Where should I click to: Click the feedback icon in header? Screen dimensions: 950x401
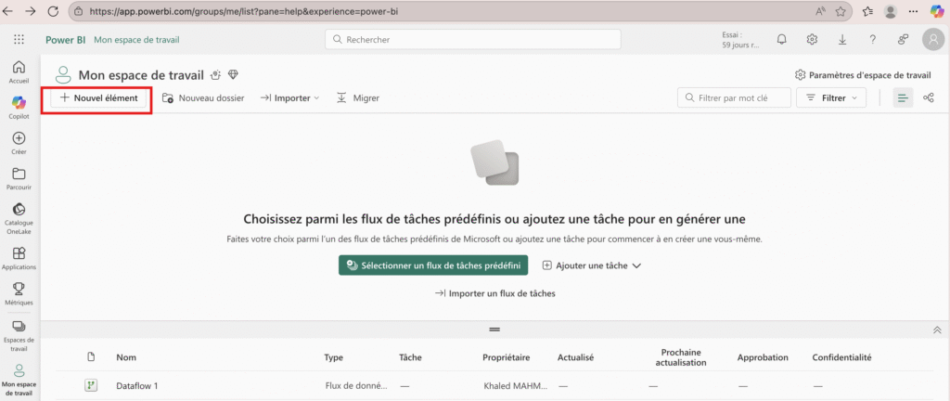pos(903,39)
